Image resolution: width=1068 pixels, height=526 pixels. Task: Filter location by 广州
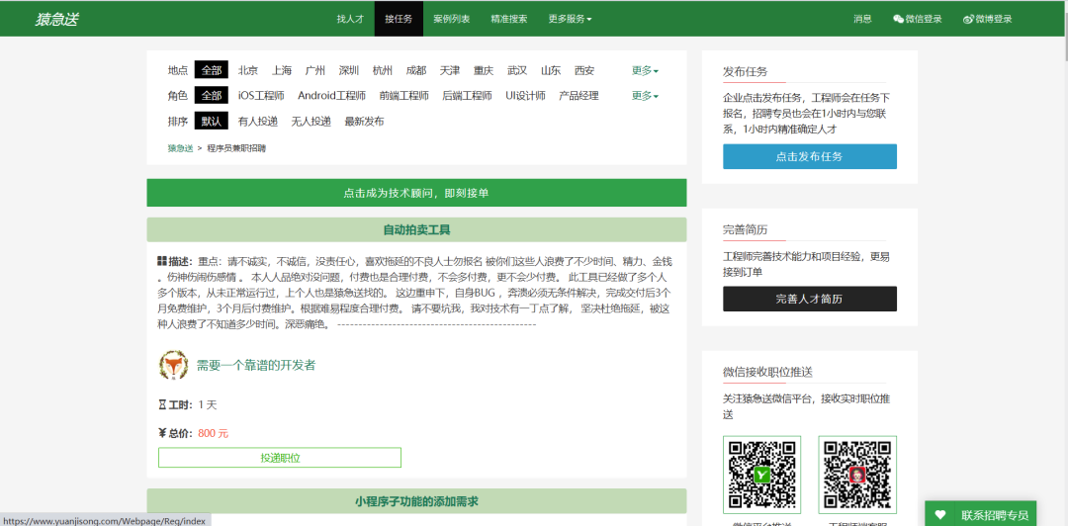[315, 70]
